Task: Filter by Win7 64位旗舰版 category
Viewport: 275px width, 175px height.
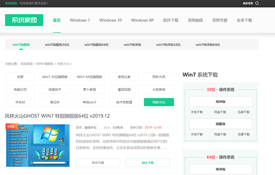Action: 89,77
